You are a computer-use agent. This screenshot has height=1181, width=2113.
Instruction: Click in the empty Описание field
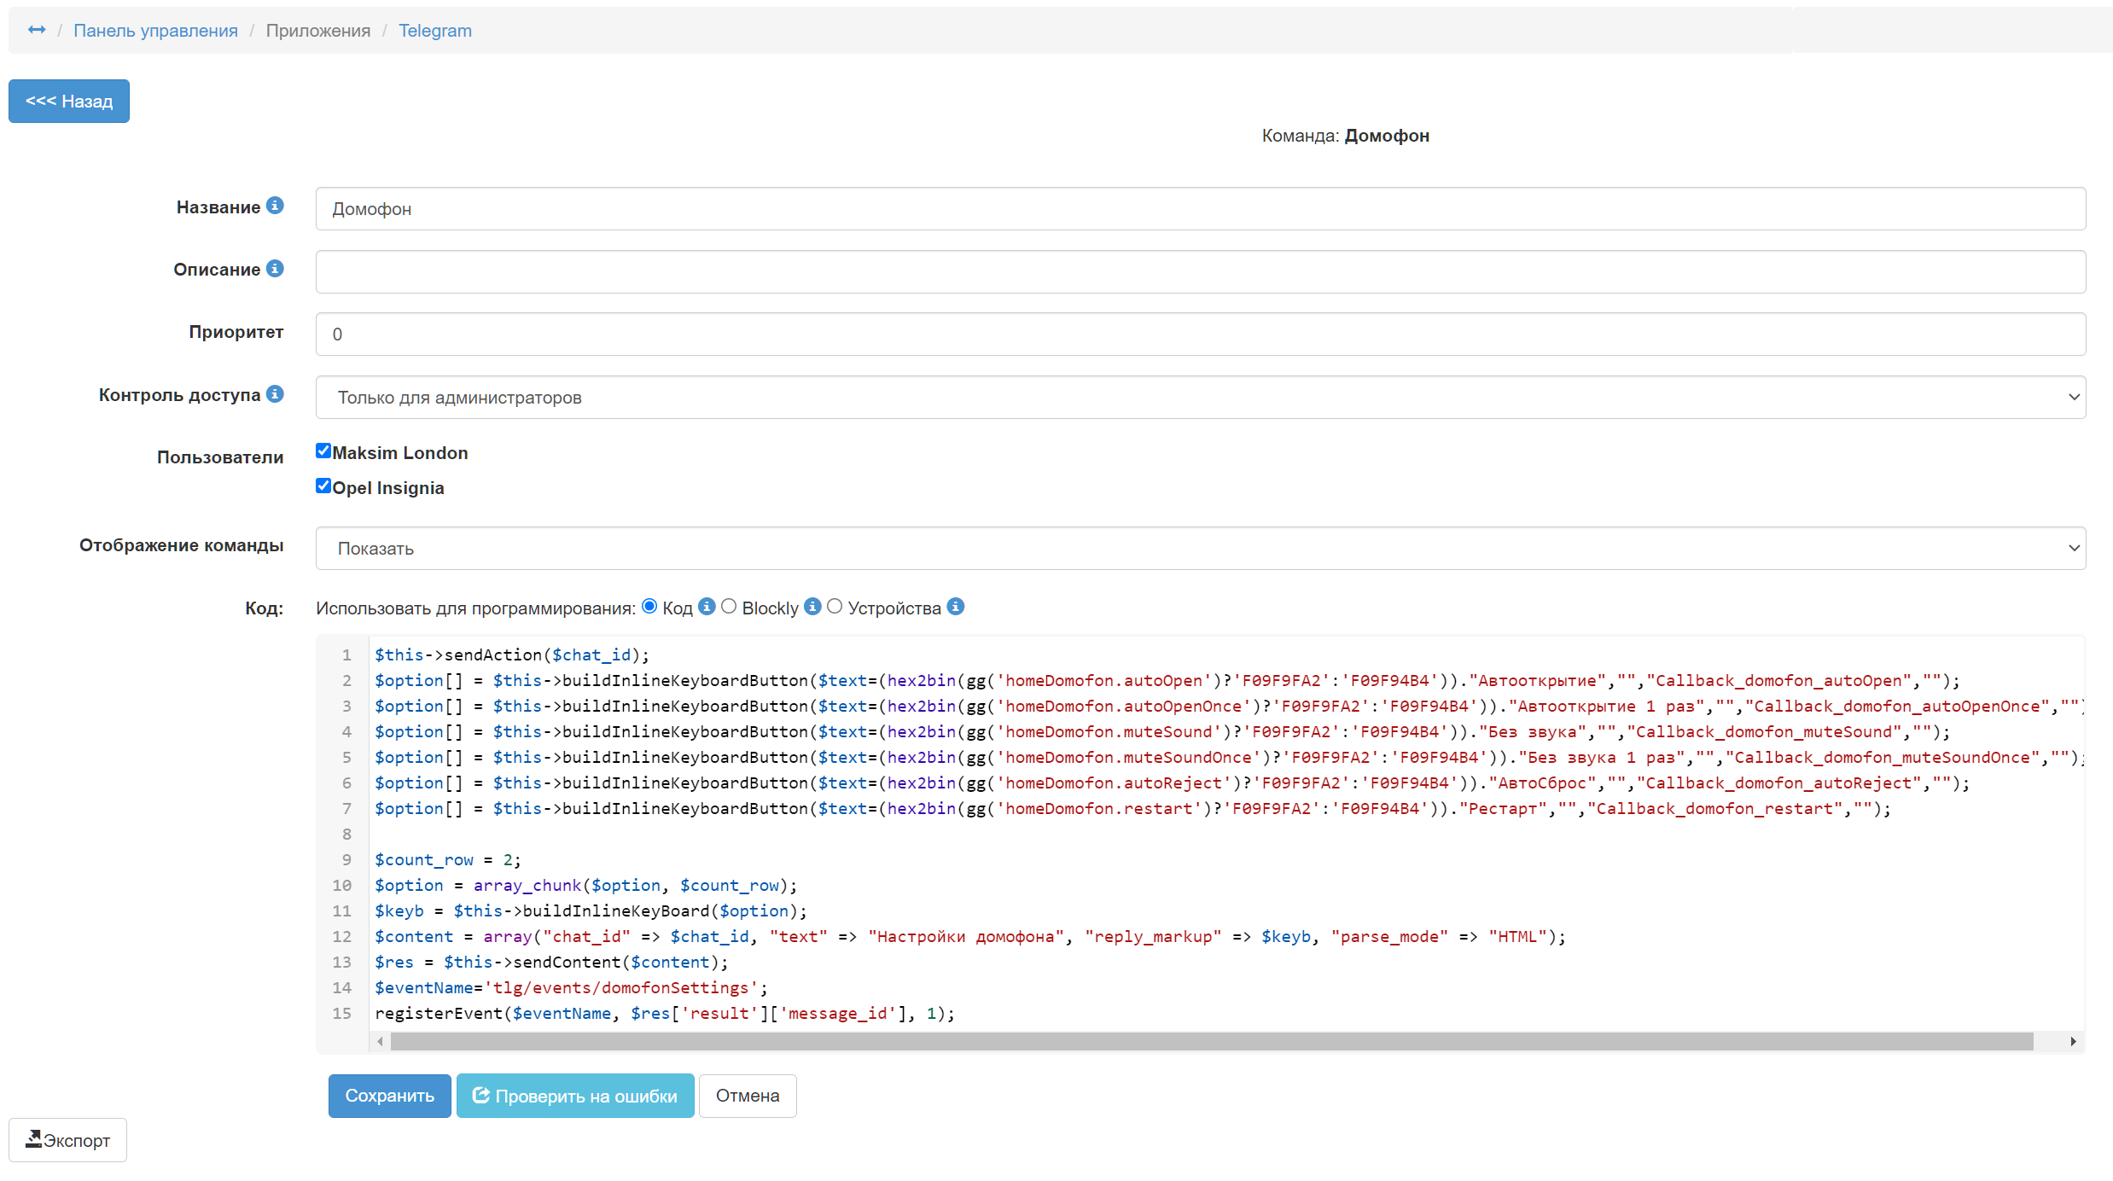[x=1201, y=271]
